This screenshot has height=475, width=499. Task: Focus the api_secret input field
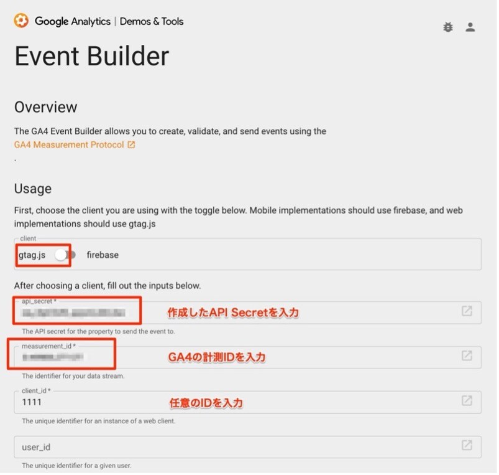click(236, 313)
